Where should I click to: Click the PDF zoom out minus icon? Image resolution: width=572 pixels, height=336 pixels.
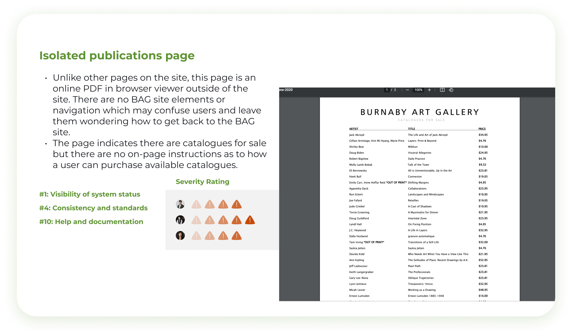(x=407, y=90)
